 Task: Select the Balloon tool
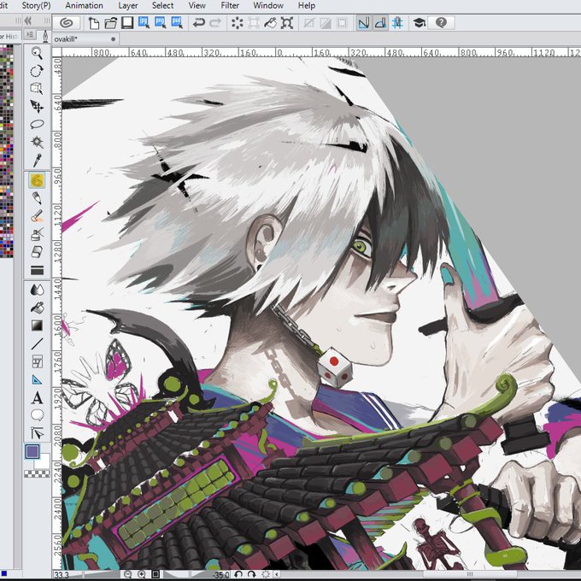(x=37, y=415)
